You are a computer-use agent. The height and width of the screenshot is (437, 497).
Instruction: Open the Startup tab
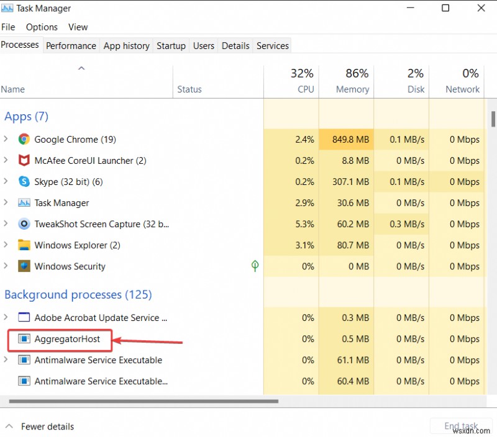click(x=171, y=45)
